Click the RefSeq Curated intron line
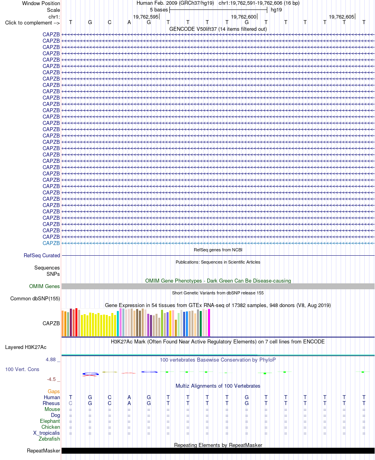 pos(218,256)
